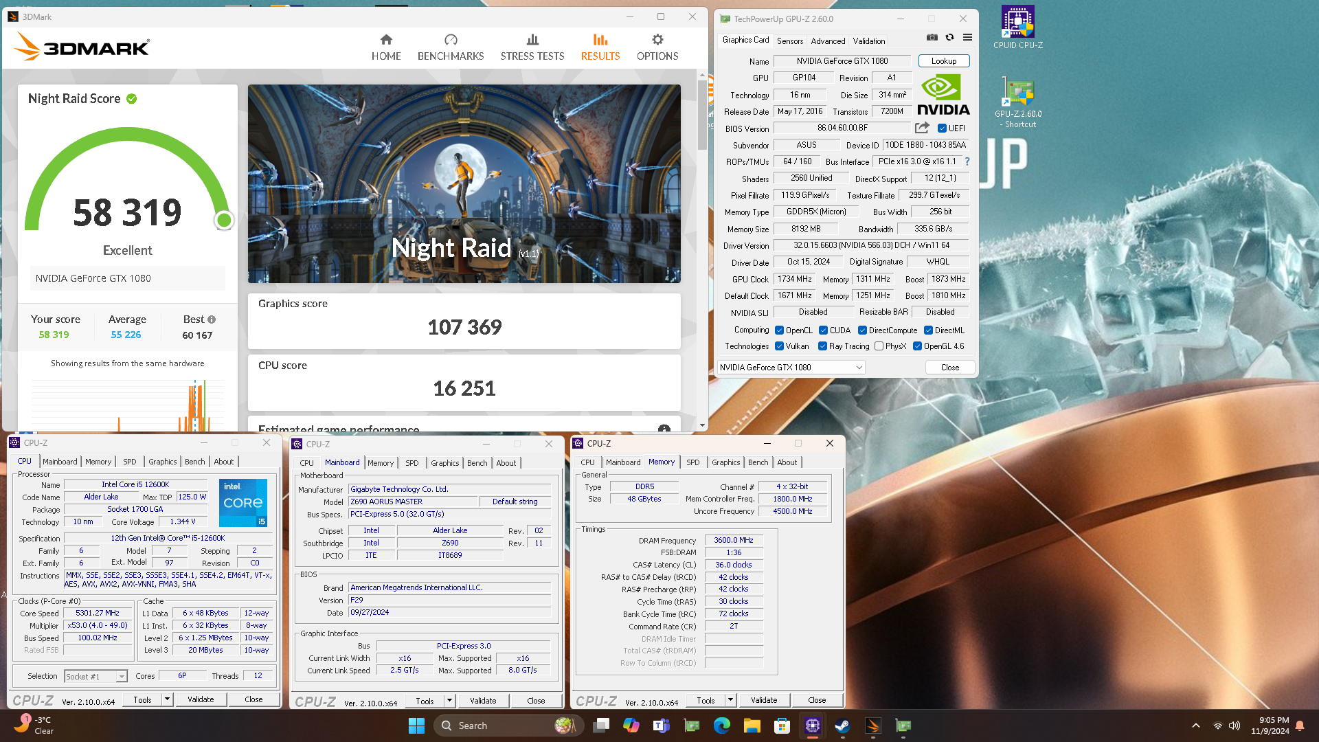
Task: Open the 3DMark Stress Tests section
Action: click(x=532, y=47)
